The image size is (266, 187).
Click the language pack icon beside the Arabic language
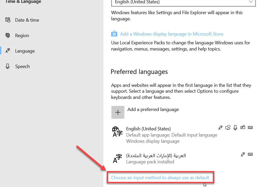pos(242,154)
